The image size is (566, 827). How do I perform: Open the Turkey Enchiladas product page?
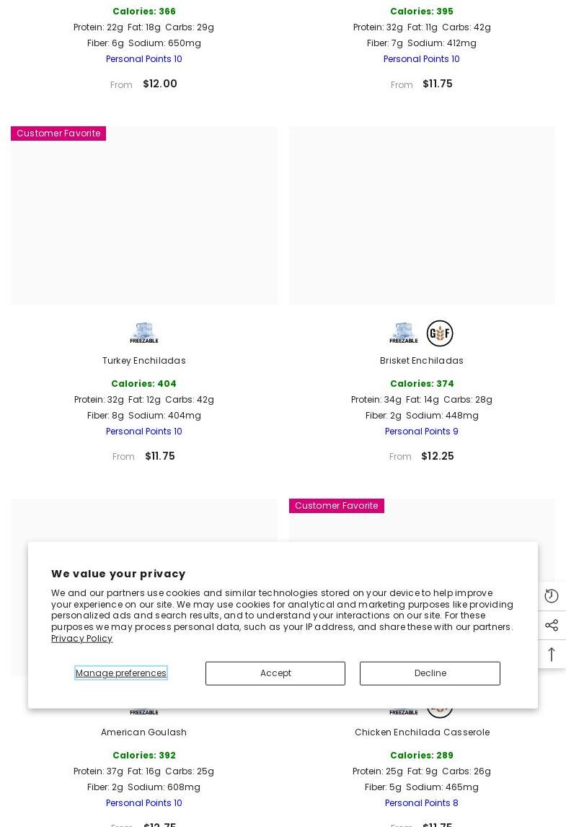[x=144, y=361]
